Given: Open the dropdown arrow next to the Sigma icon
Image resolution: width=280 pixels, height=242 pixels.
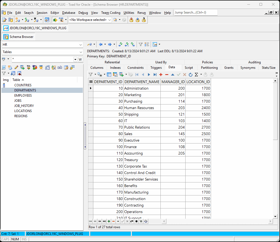Looking at the screenshot, I should pyautogui.click(x=201, y=74).
